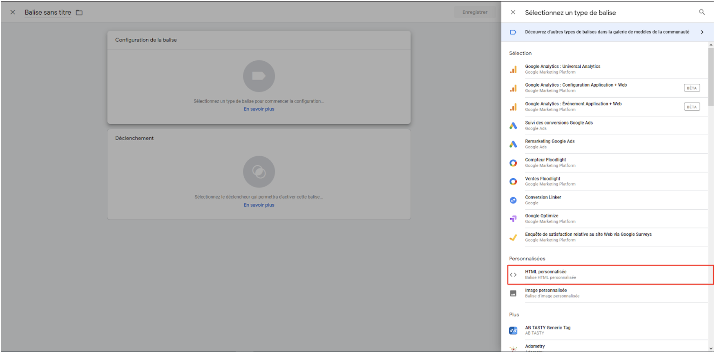
Task: Select Google Analytics Configuration Application + Web
Action: click(x=608, y=88)
